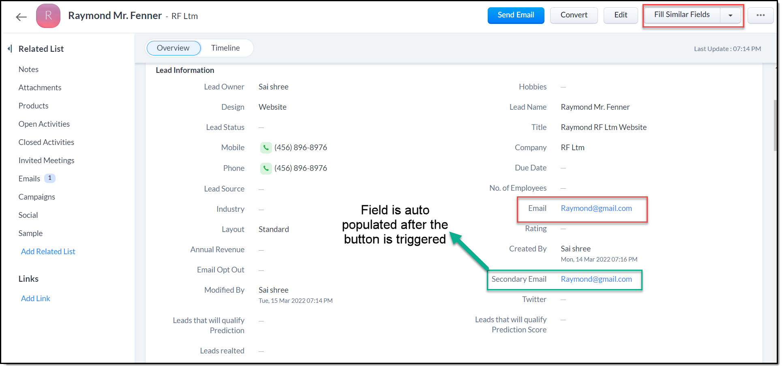The image size is (782, 368).
Task: Open the Raymond@gmail.com Email link
Action: (x=596, y=208)
